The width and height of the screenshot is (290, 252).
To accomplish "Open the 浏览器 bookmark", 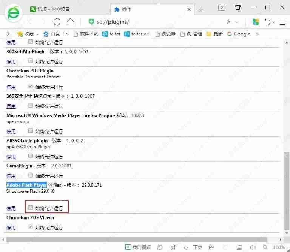I will tap(165, 34).
